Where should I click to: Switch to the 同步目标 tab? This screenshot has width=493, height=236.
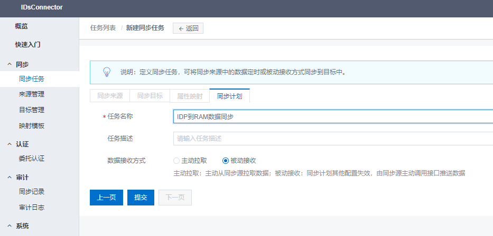click(150, 96)
